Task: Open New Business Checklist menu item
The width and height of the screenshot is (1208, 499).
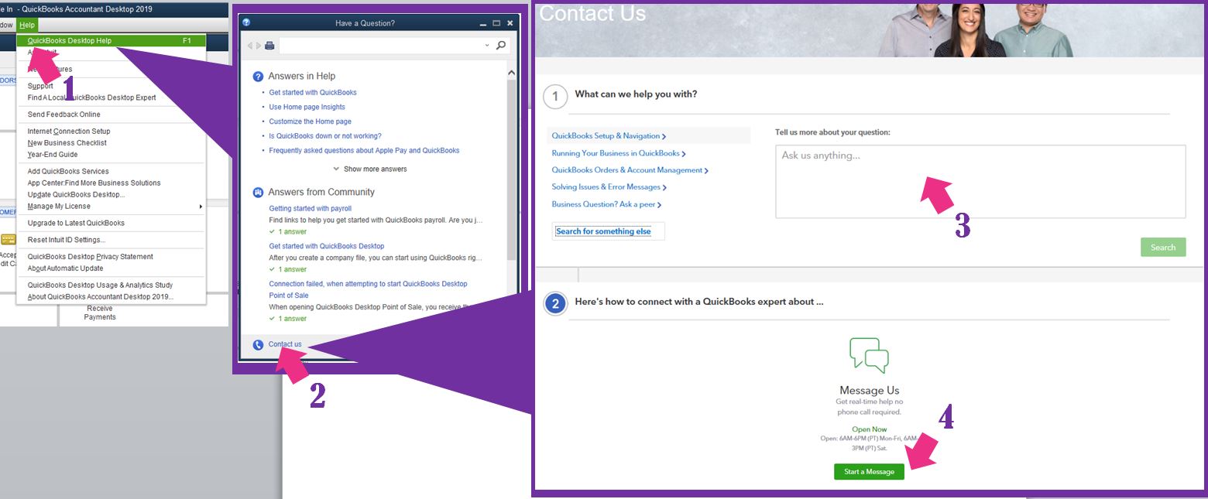Action: click(x=67, y=143)
